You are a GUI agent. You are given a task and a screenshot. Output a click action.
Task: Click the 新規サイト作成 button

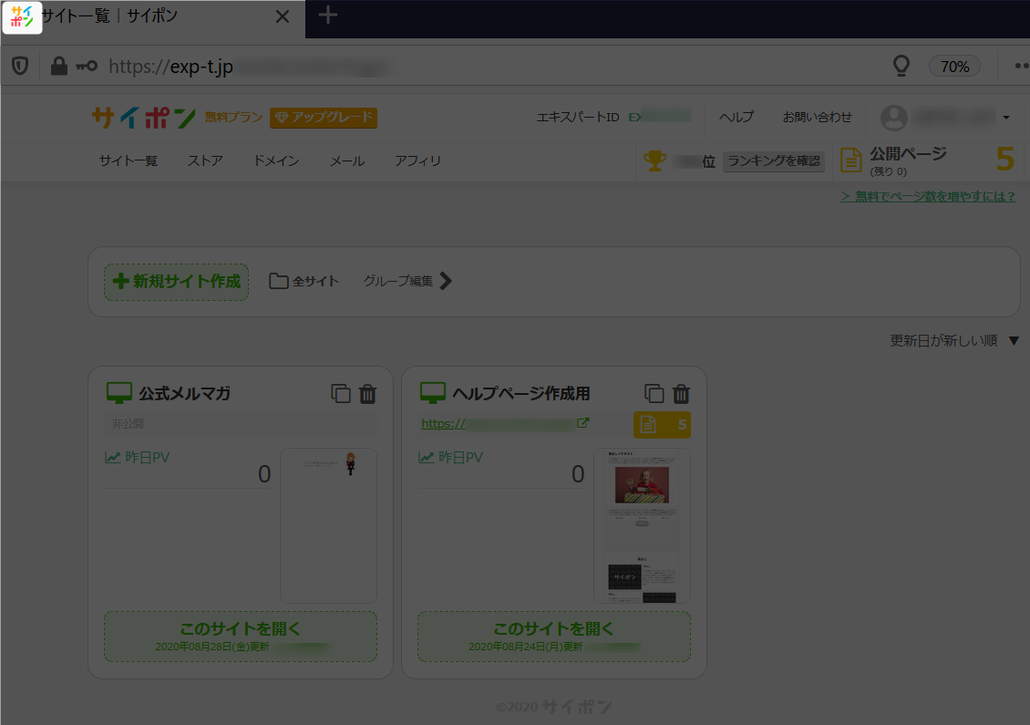176,282
